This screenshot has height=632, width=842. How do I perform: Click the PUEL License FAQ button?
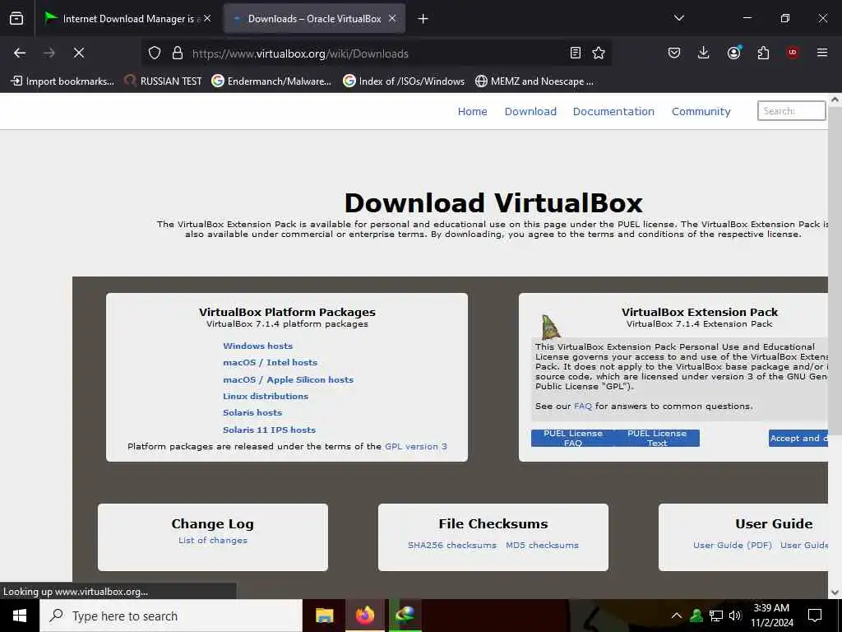[x=573, y=438]
